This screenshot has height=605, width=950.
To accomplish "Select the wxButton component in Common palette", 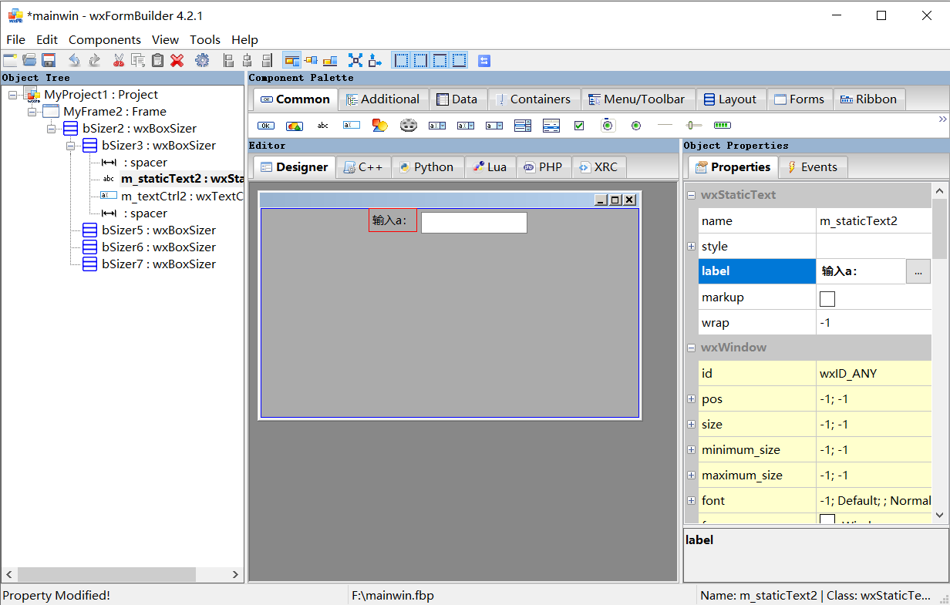I will [265, 125].
